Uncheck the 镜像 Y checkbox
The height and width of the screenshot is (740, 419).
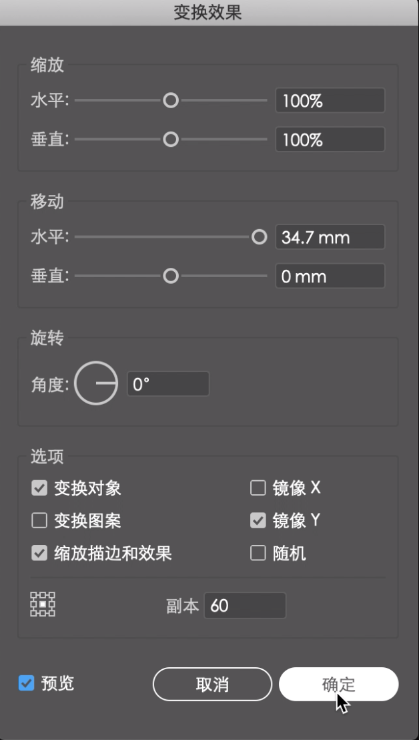(258, 520)
